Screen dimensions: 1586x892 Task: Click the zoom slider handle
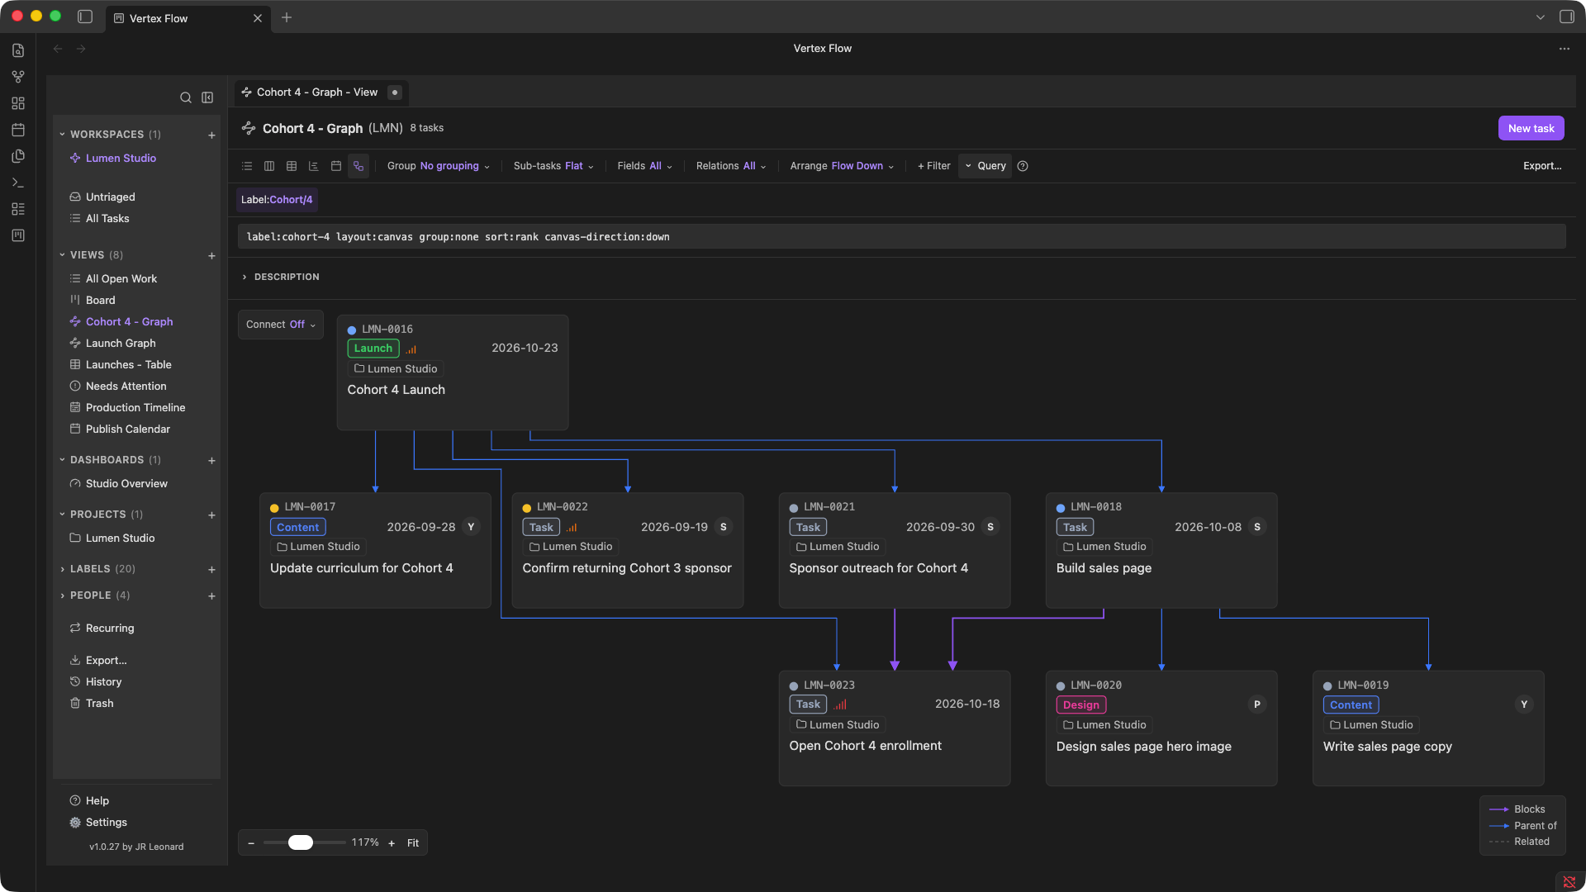pos(301,842)
